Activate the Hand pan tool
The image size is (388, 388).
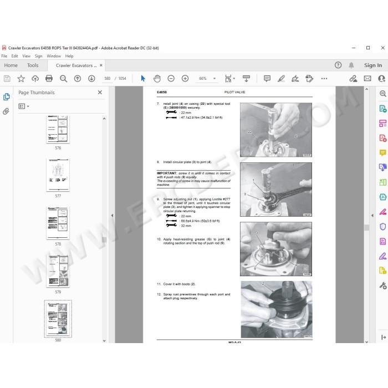(x=157, y=79)
